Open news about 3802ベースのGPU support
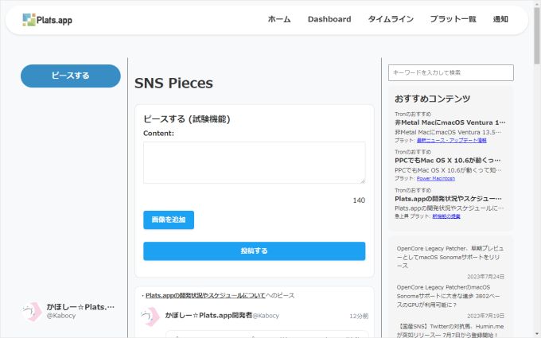Image resolution: width=541 pixels, height=338 pixels. pyautogui.click(x=448, y=296)
